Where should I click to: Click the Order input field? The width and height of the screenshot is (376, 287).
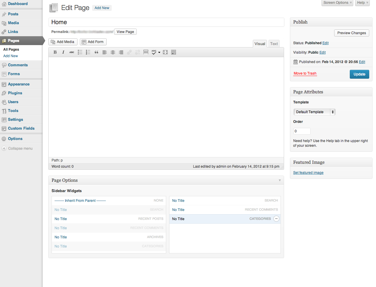pos(302,131)
